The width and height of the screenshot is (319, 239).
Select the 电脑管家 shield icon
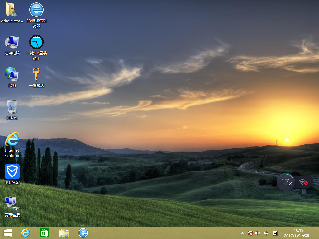pyautogui.click(x=12, y=172)
